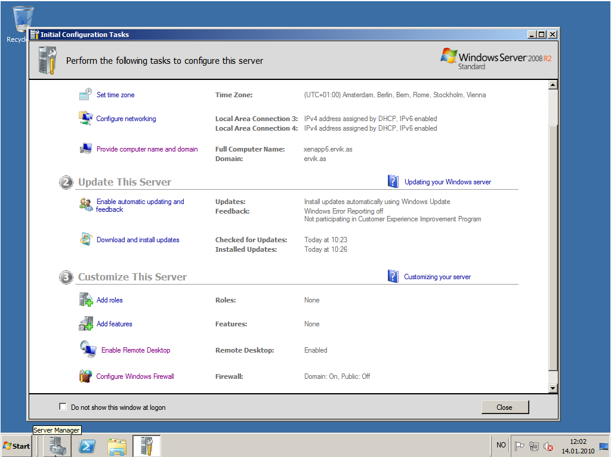Open the Configure Windows Firewall link
The height and width of the screenshot is (457, 611).
click(x=135, y=376)
